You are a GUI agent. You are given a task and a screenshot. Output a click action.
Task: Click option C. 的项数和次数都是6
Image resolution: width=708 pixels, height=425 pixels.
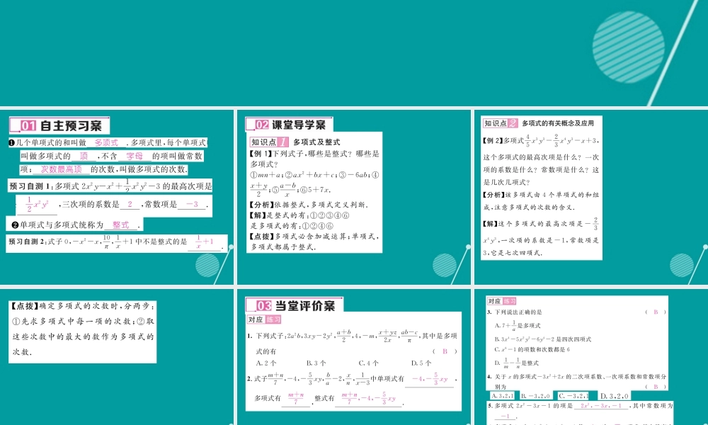point(532,350)
